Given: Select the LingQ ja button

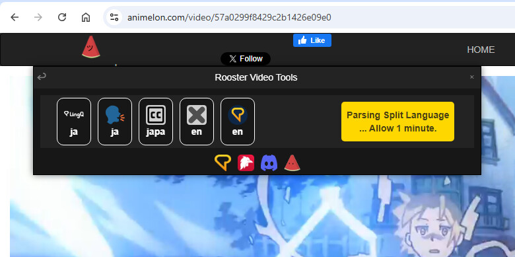Looking at the screenshot, I should click(74, 122).
